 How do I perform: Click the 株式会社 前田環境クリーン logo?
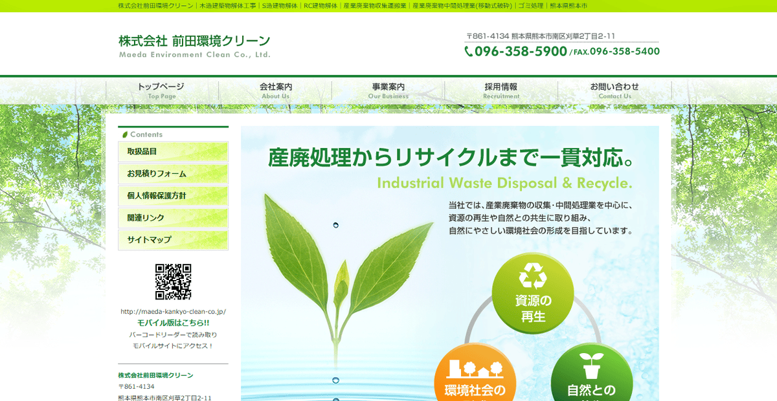coord(193,40)
